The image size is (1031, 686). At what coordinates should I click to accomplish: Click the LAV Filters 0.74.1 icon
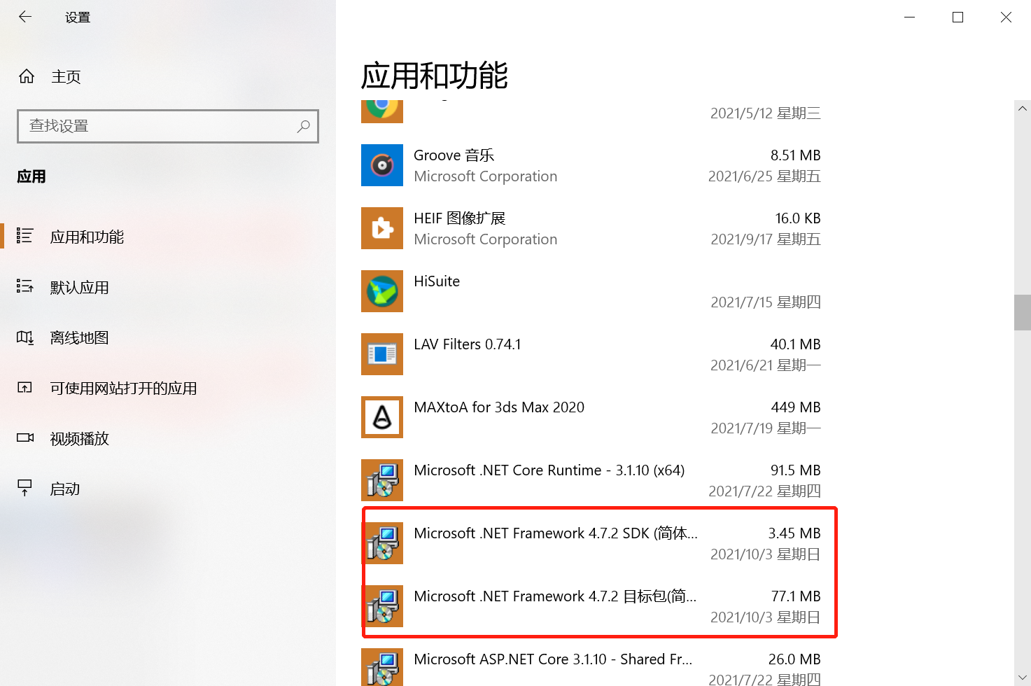pyautogui.click(x=382, y=354)
